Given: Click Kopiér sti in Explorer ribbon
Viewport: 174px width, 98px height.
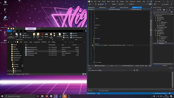Looking at the screenshot, I should click(x=26, y=35).
